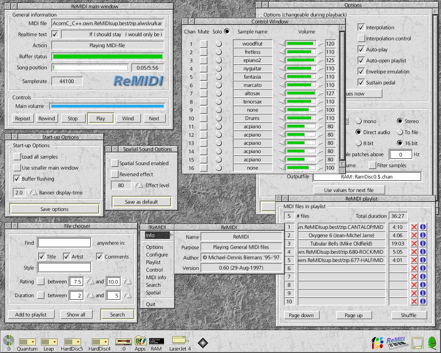Click the CD-ROM drive icon on the iconbar
441x353 pixels.
click(x=9, y=341)
